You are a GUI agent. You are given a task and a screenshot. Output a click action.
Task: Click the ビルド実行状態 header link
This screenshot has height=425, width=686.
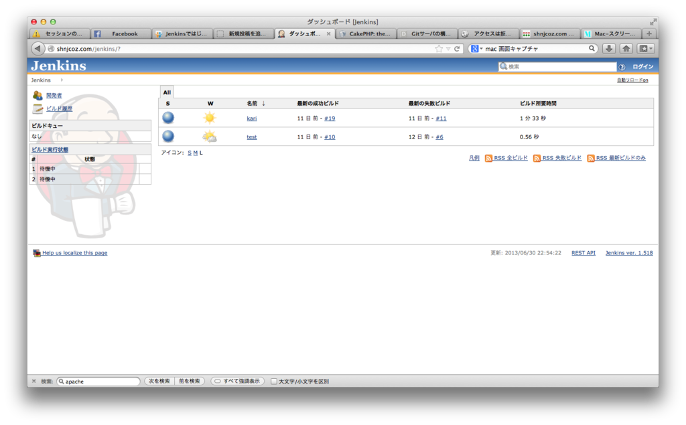point(50,149)
